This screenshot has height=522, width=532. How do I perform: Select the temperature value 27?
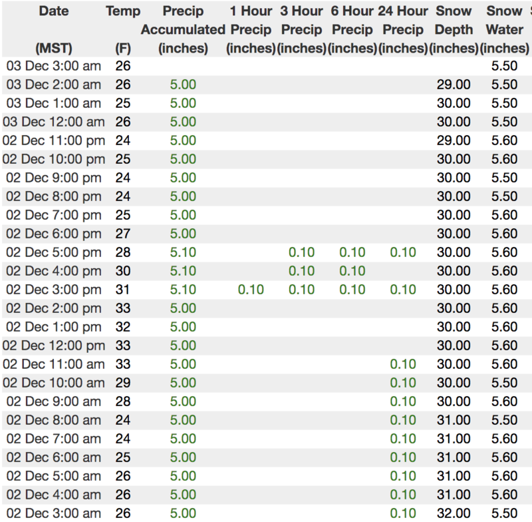[x=122, y=234]
